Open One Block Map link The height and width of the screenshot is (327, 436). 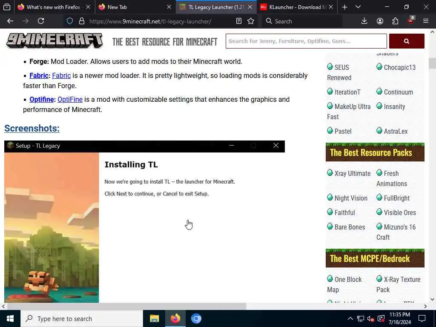tap(344, 284)
